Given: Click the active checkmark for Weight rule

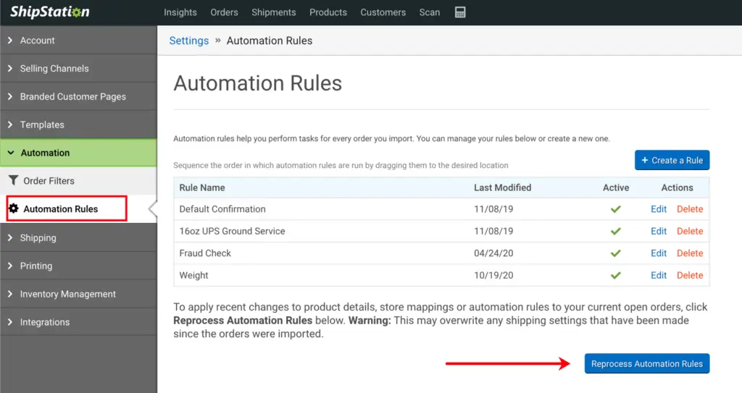Looking at the screenshot, I should [x=616, y=276].
